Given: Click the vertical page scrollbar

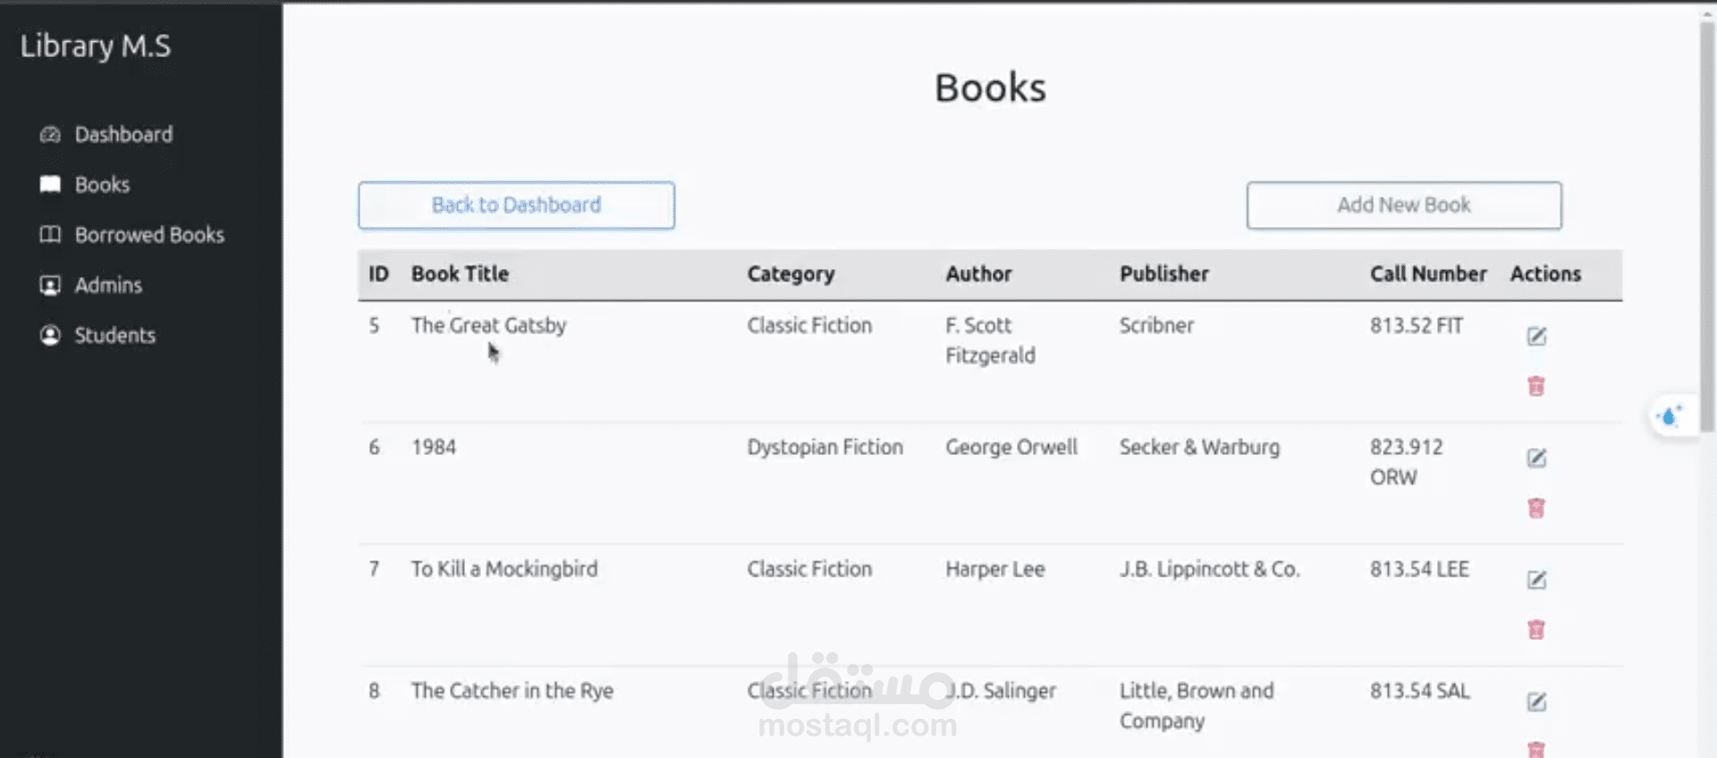Looking at the screenshot, I should (1706, 215).
